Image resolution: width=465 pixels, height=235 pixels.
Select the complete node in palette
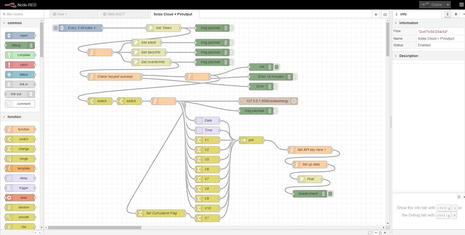click(x=20, y=55)
